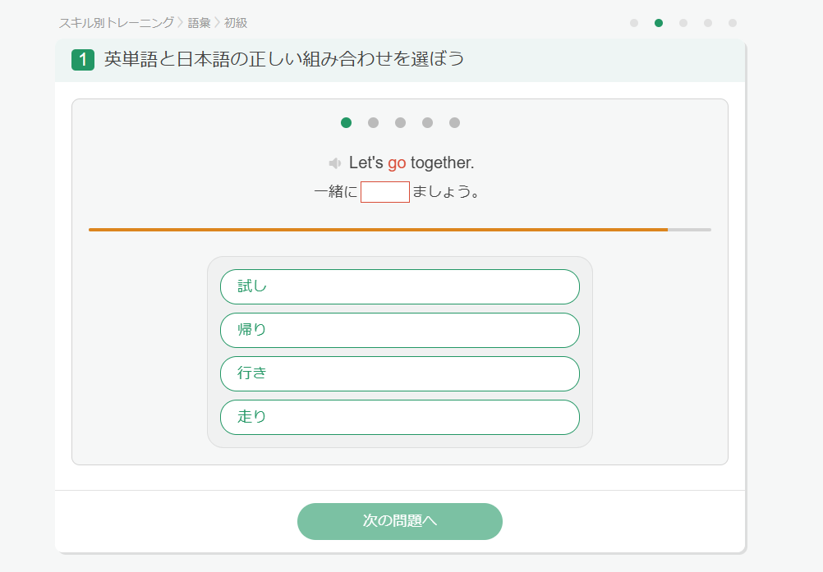Click the Japanese text ましょう。

tap(446, 192)
